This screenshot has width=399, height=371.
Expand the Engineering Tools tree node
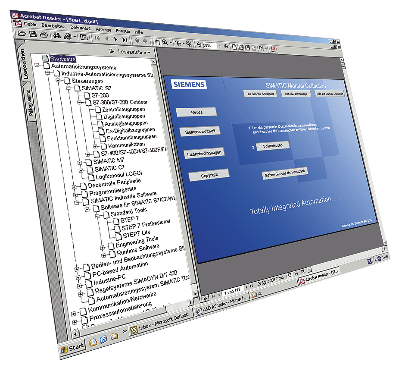[102, 248]
